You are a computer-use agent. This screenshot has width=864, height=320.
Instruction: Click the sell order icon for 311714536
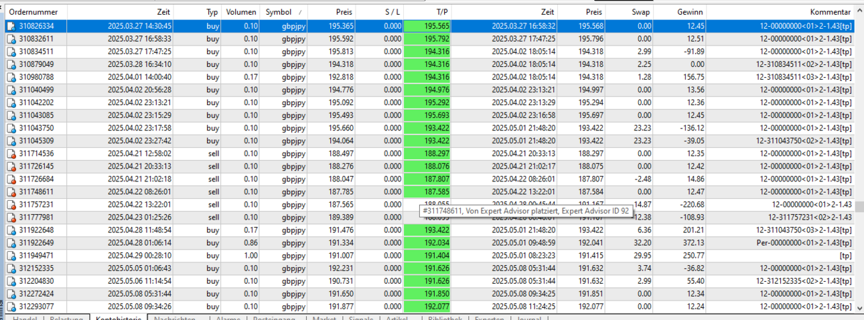tap(11, 153)
